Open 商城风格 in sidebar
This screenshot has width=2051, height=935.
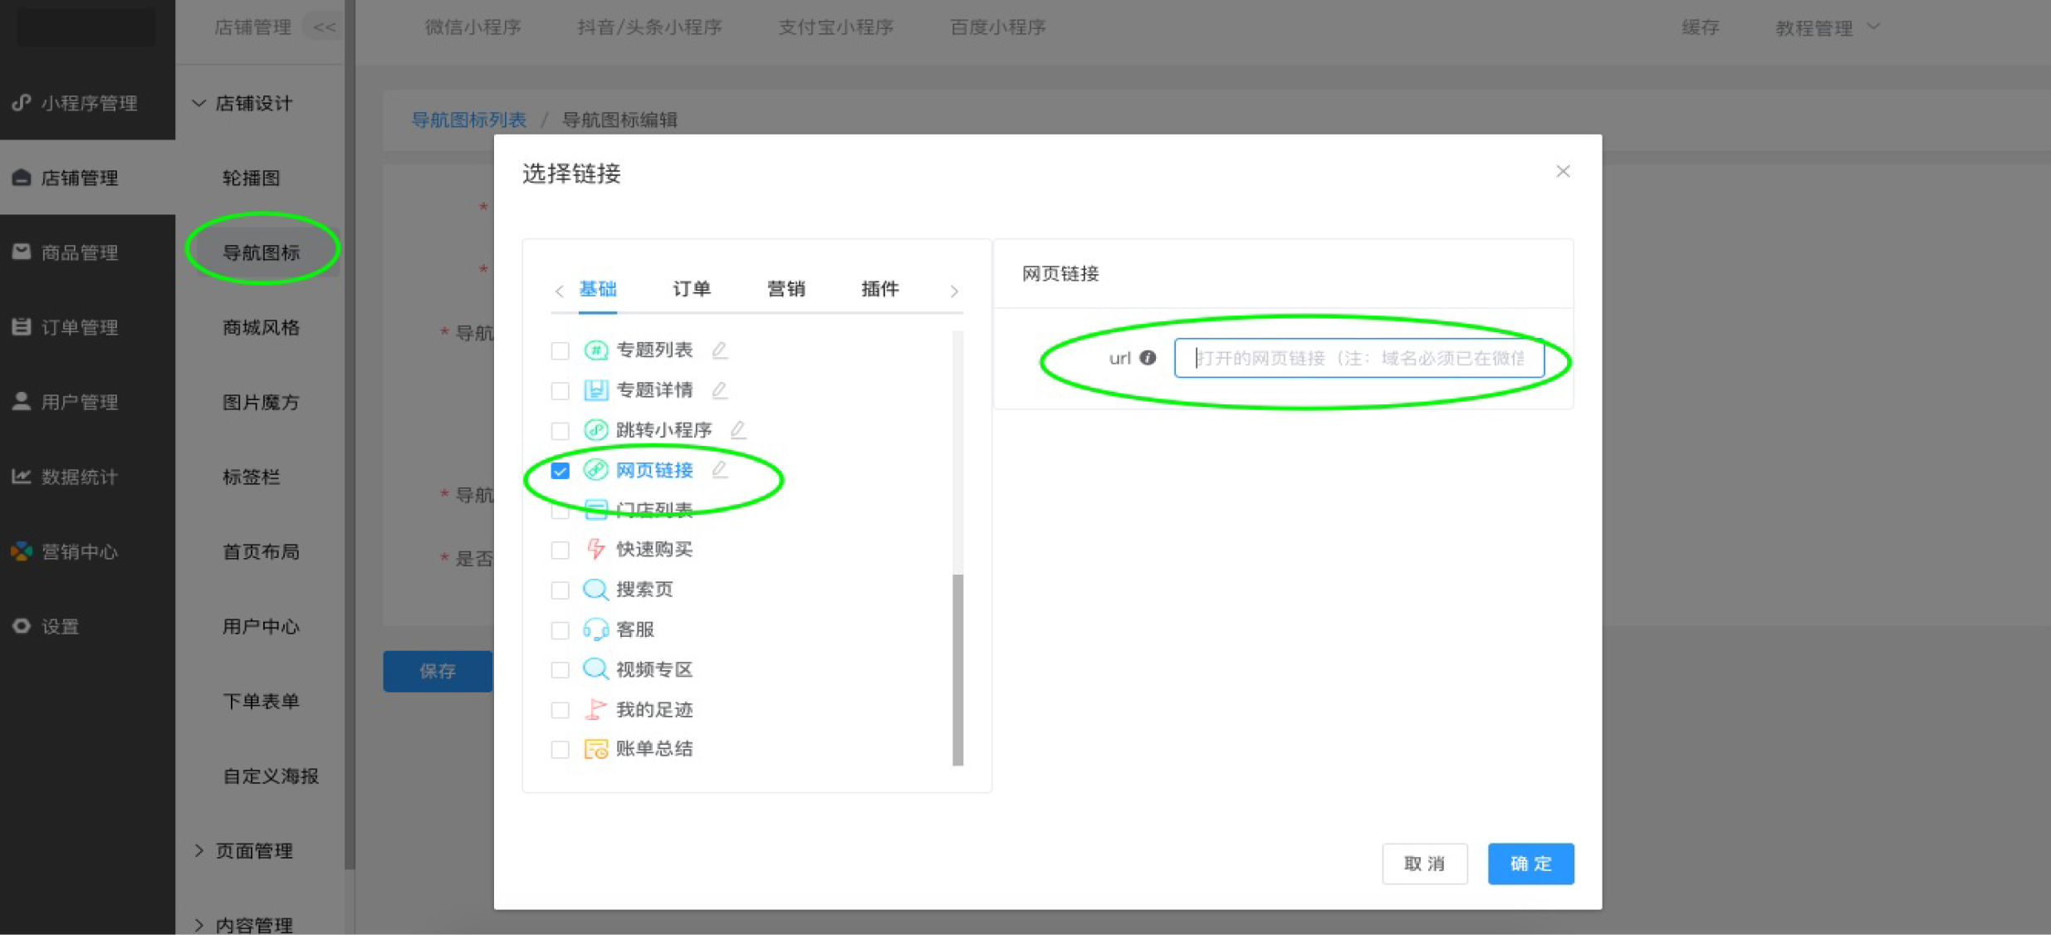[x=261, y=327]
